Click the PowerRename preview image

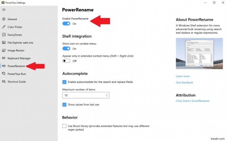199,53
